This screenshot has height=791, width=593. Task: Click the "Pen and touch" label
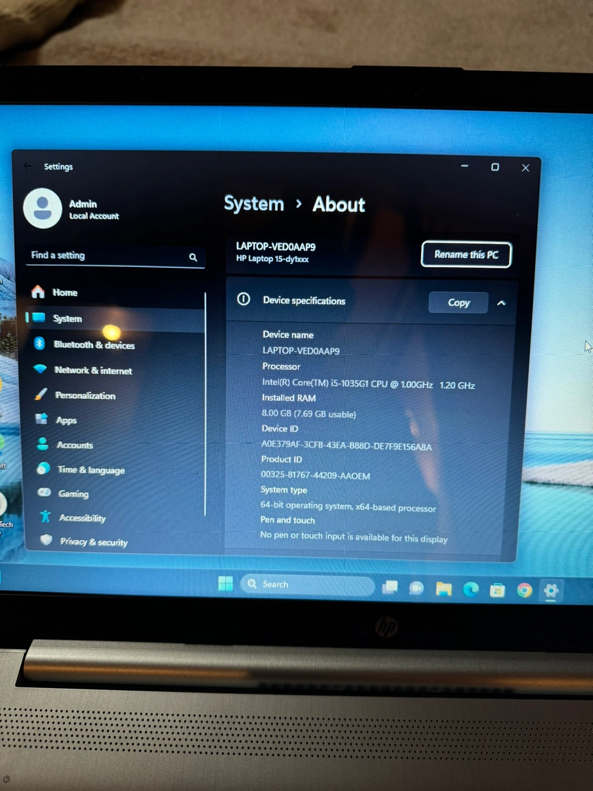pos(288,520)
